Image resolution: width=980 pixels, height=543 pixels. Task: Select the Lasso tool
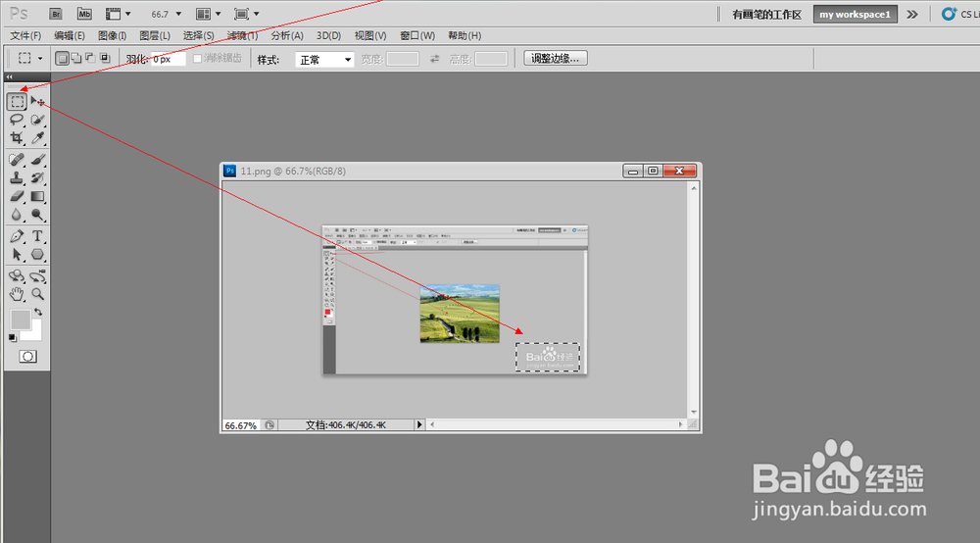click(17, 120)
